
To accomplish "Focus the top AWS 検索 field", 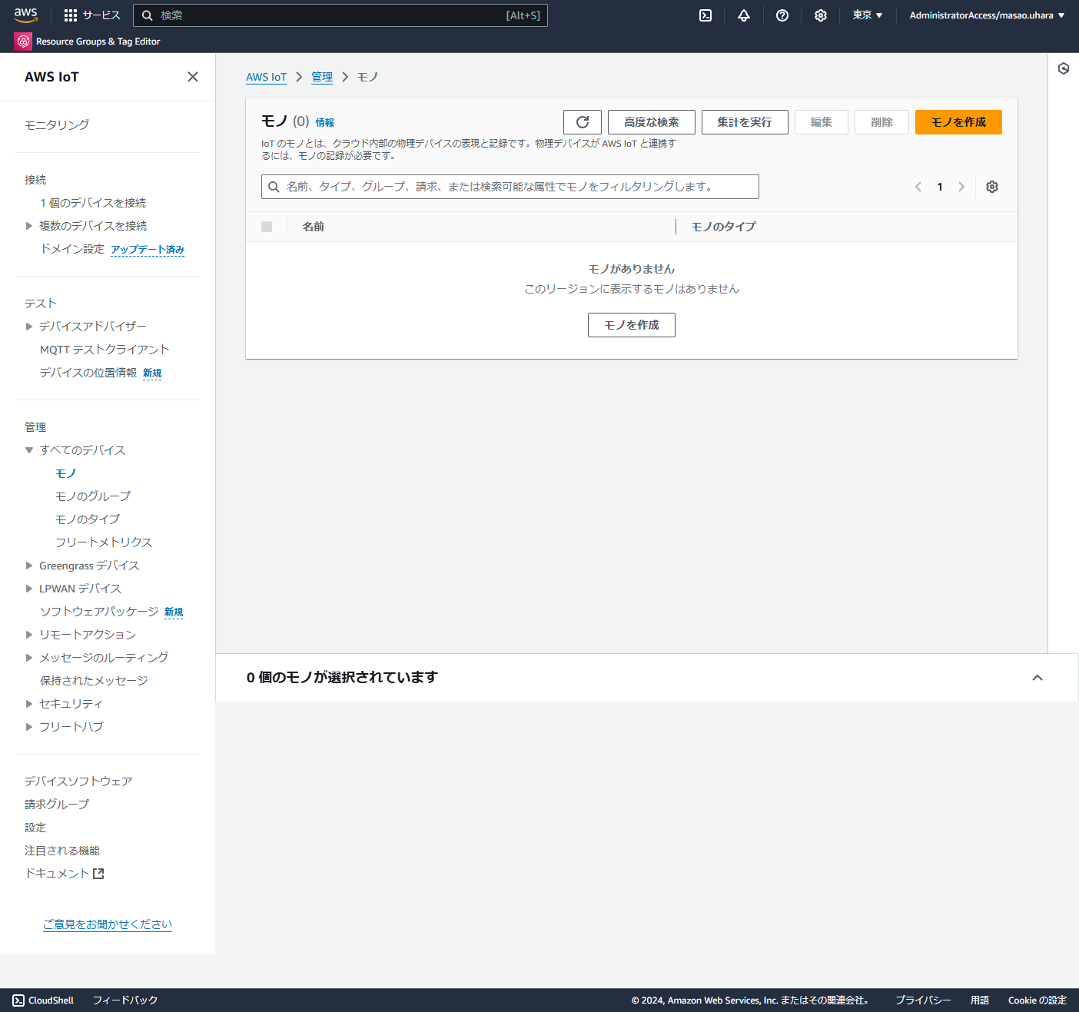I will click(340, 15).
